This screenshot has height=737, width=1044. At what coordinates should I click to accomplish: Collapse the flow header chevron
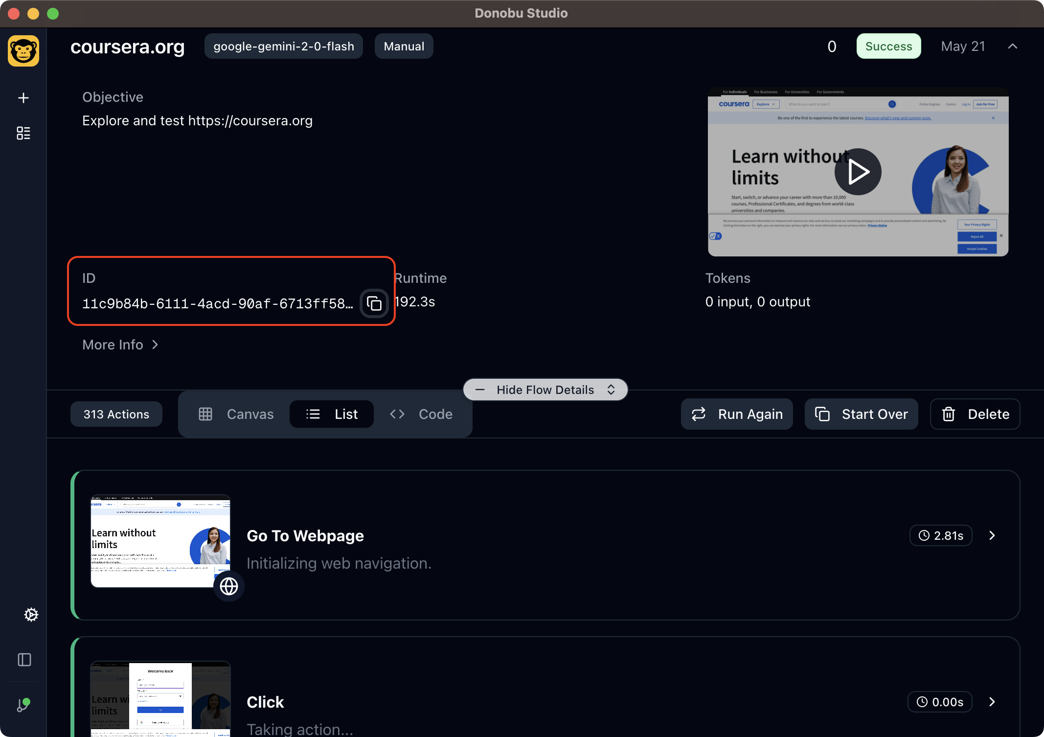pos(1013,46)
